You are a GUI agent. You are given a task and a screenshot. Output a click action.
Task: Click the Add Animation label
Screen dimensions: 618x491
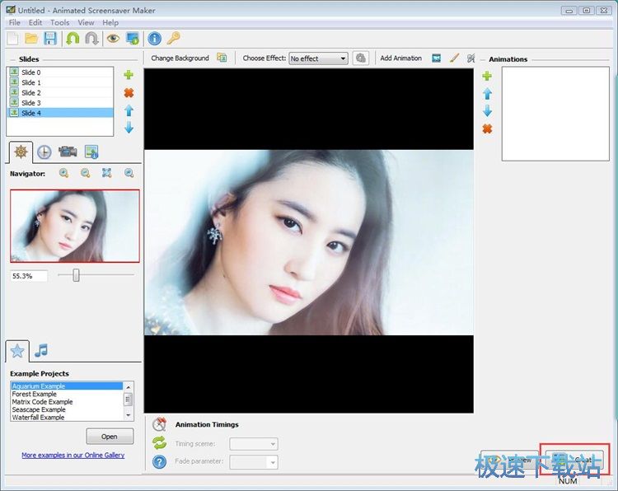coord(400,58)
